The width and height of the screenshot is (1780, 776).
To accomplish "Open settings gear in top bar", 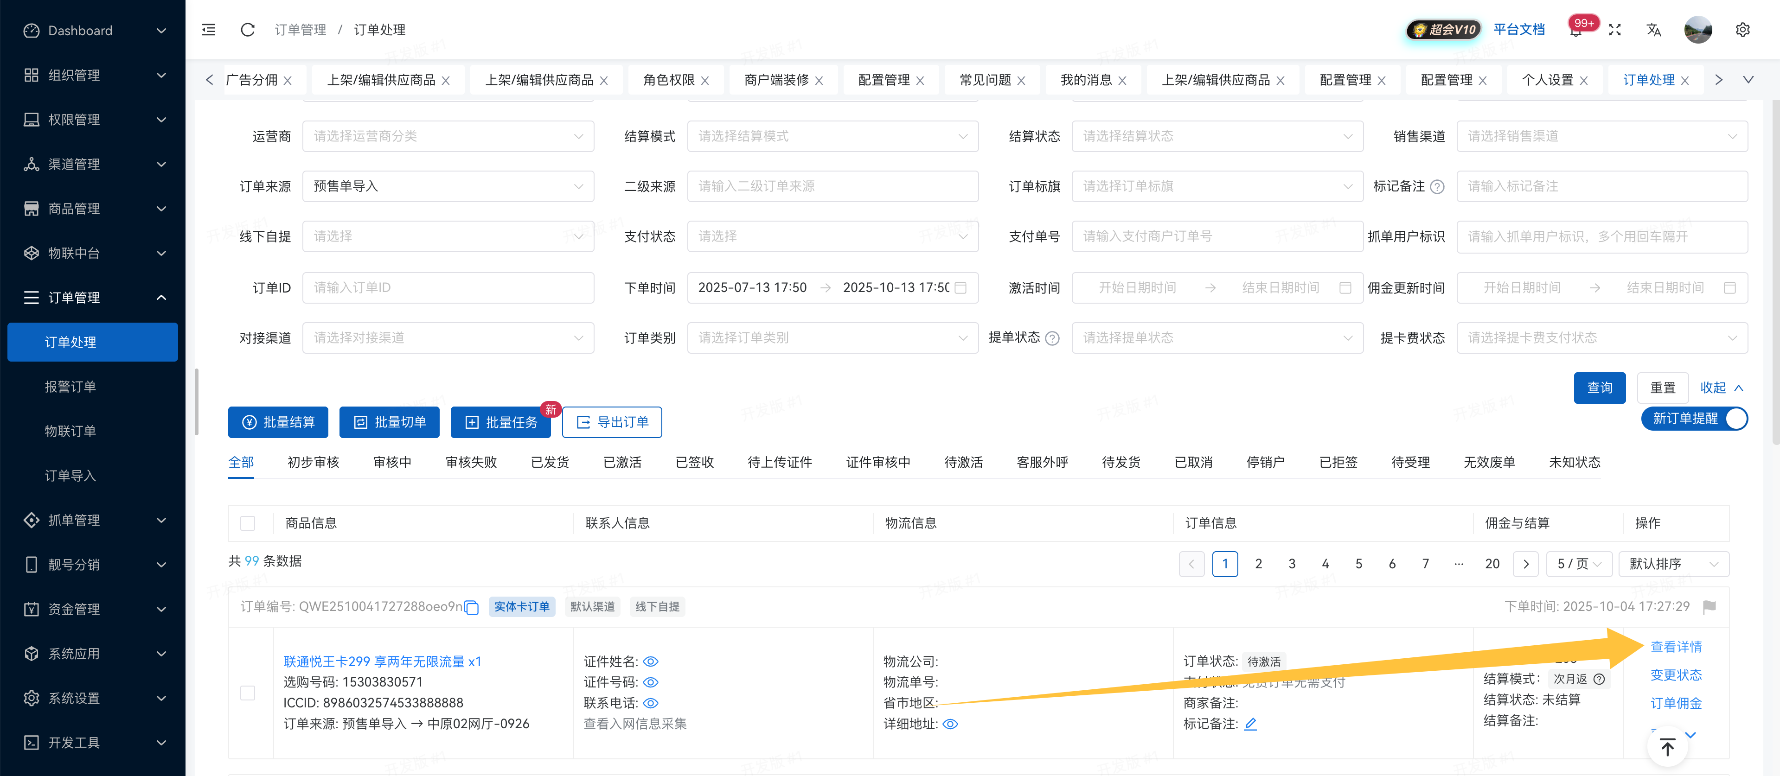I will pos(1742,30).
